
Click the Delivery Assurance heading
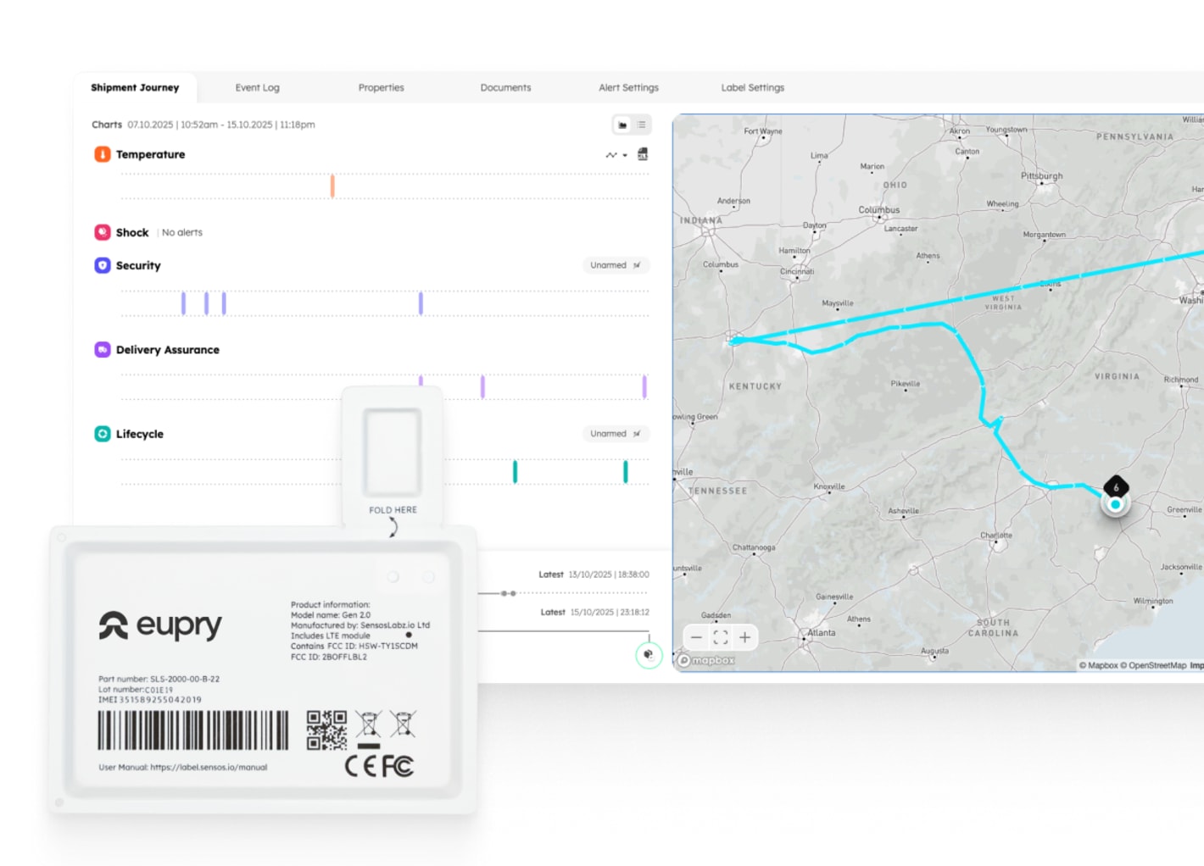coord(168,349)
